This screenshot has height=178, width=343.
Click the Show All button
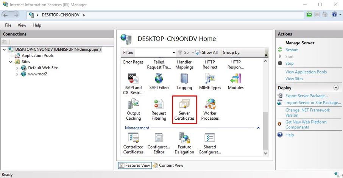[x=207, y=53]
